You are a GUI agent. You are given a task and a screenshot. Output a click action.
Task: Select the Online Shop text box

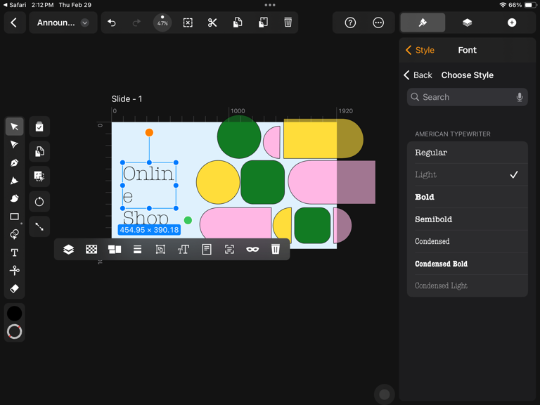[149, 186]
